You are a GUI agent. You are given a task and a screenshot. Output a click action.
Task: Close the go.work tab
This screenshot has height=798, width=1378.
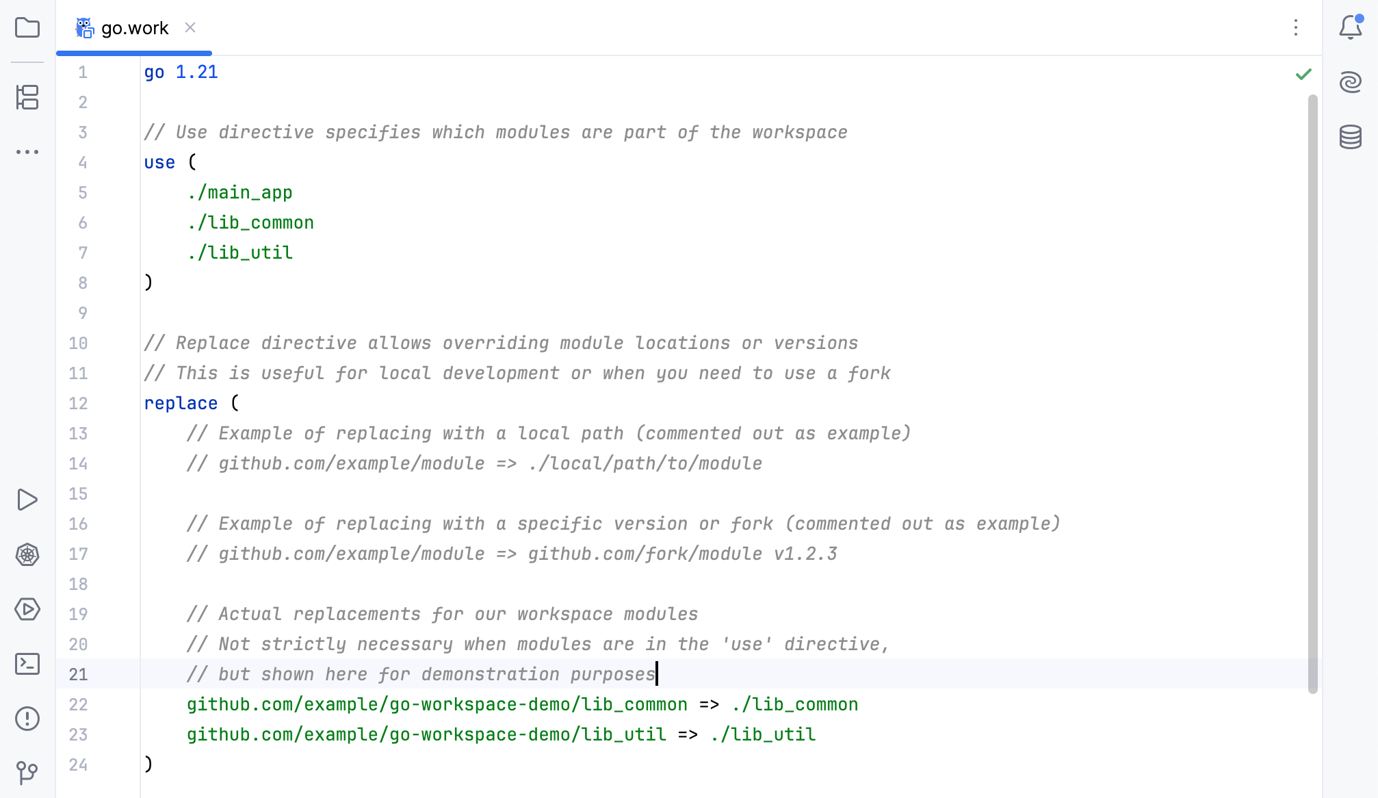190,28
